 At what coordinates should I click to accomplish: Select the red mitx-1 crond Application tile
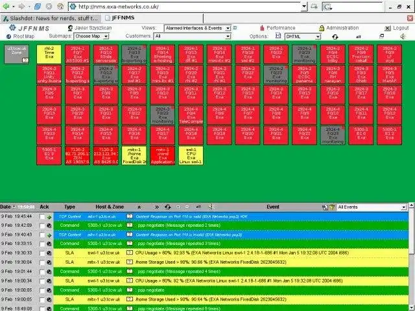[x=163, y=155]
